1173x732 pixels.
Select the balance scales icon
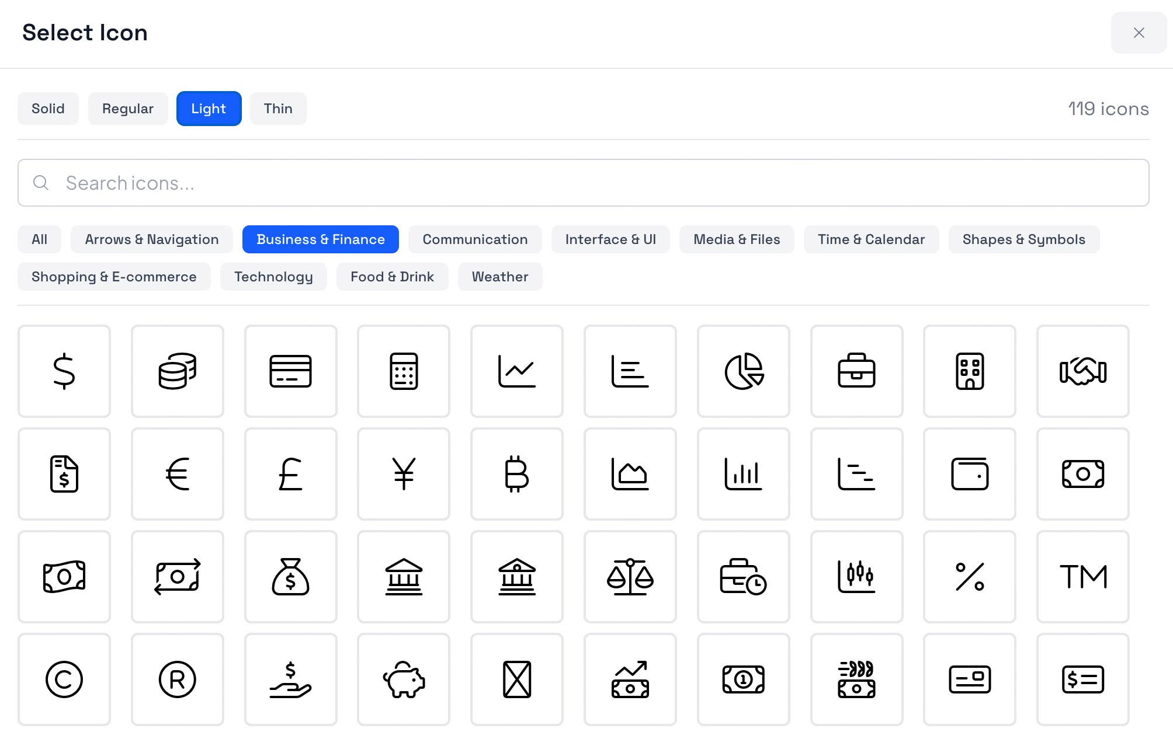(x=630, y=577)
